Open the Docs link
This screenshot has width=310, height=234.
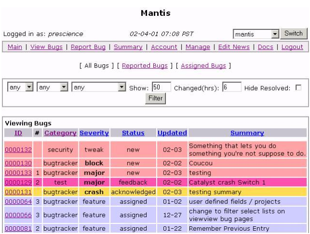click(x=265, y=47)
